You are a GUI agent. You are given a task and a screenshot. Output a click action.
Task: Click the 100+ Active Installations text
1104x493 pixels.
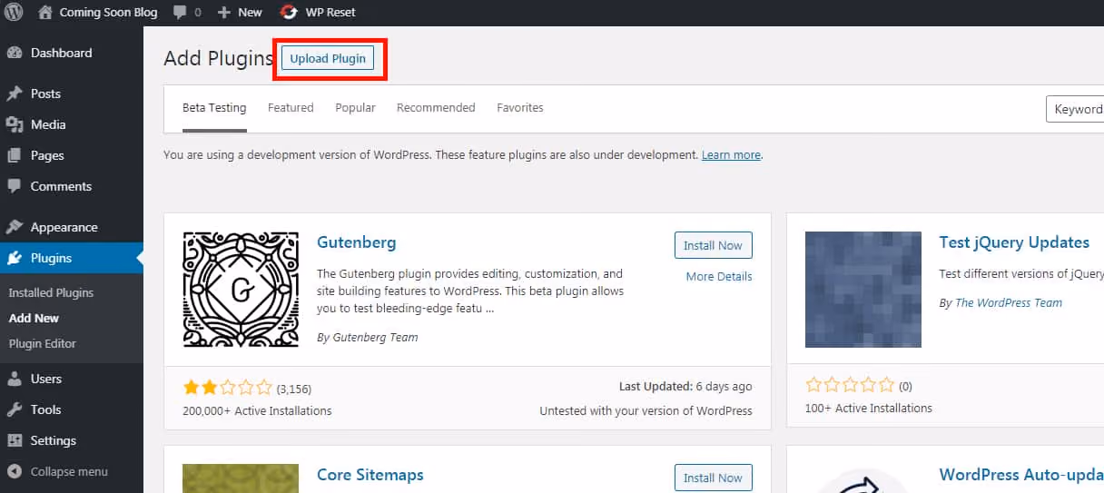tap(869, 409)
